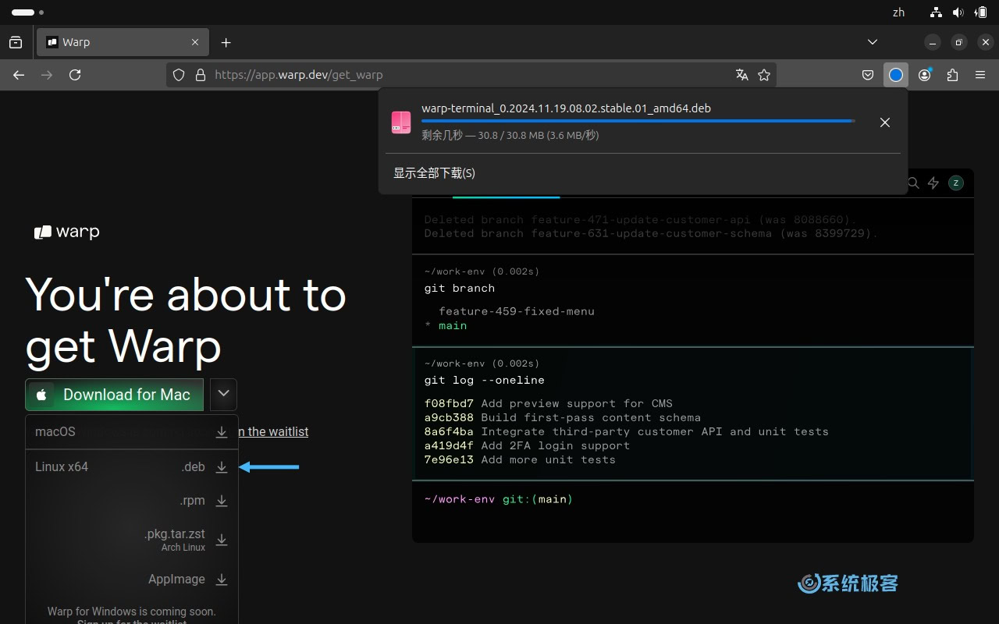Click commit a9cb388 Build first-pass content schema

click(x=562, y=417)
